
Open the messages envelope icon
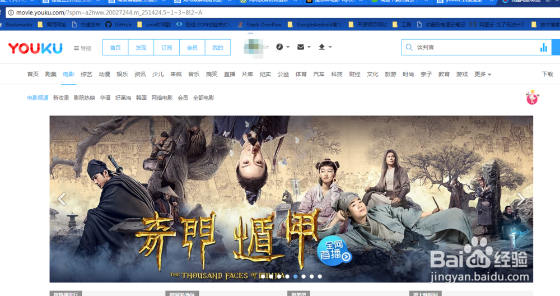coord(301,47)
